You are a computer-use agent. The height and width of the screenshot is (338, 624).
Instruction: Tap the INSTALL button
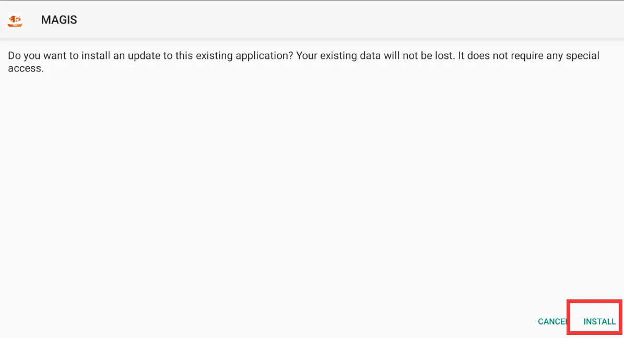(x=599, y=322)
